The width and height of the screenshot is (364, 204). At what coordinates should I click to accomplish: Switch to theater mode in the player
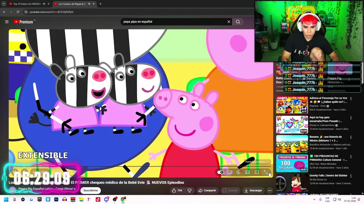(248, 172)
